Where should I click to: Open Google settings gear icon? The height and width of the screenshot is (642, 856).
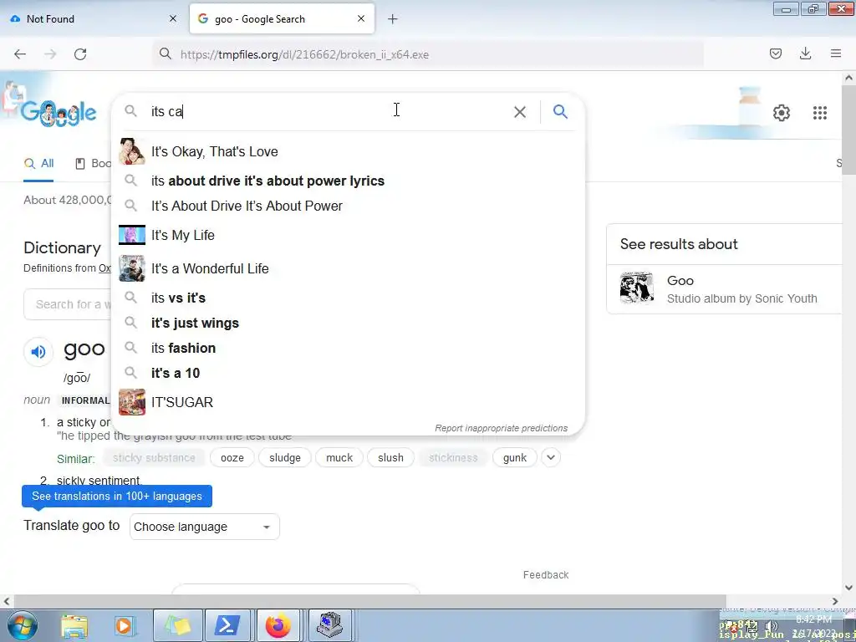[x=782, y=113]
